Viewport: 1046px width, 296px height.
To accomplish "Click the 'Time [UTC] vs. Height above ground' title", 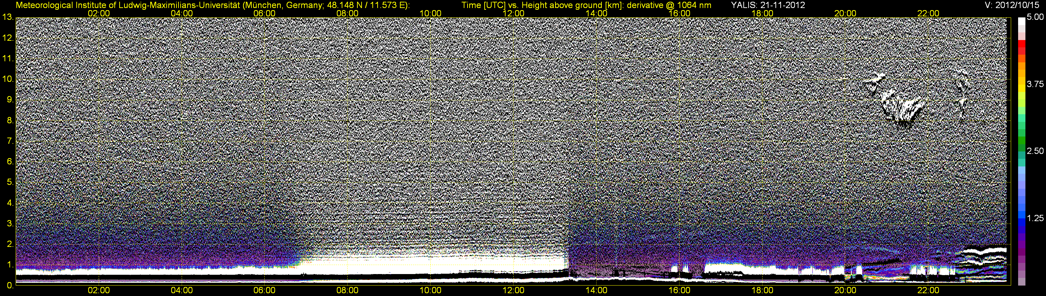I will (586, 5).
